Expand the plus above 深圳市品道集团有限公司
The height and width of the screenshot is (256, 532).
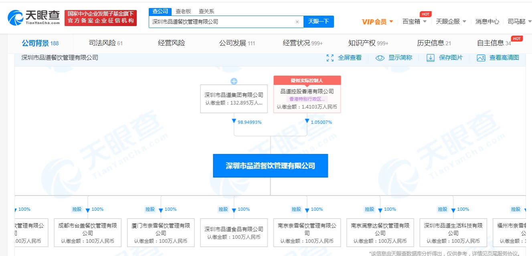(234, 81)
